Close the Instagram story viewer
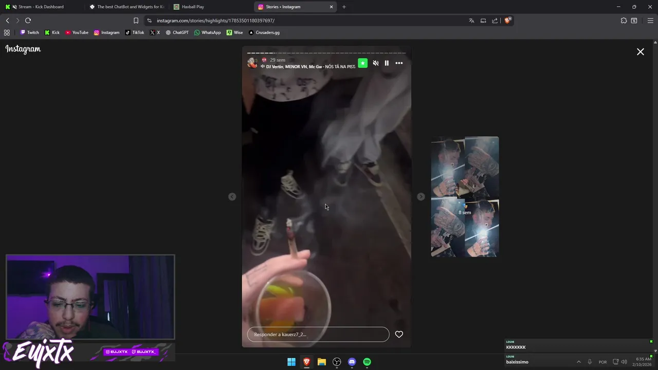This screenshot has height=370, width=658. [641, 51]
